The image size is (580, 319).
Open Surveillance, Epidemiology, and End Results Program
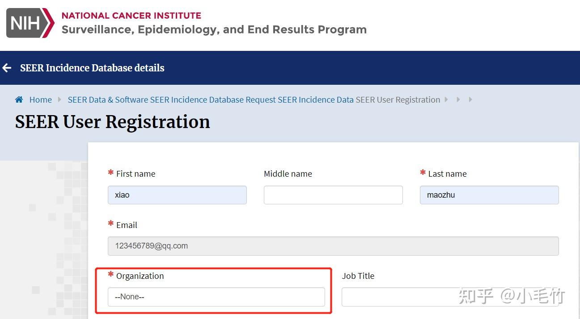click(214, 30)
